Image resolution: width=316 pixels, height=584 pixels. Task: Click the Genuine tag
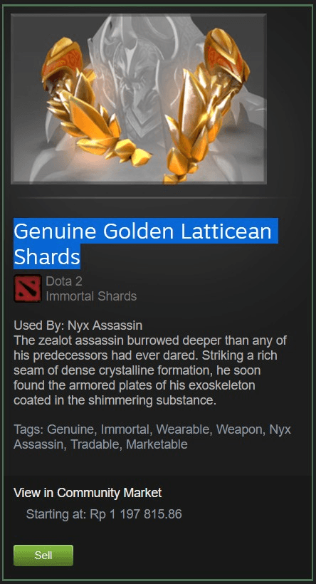pyautogui.click(x=70, y=429)
